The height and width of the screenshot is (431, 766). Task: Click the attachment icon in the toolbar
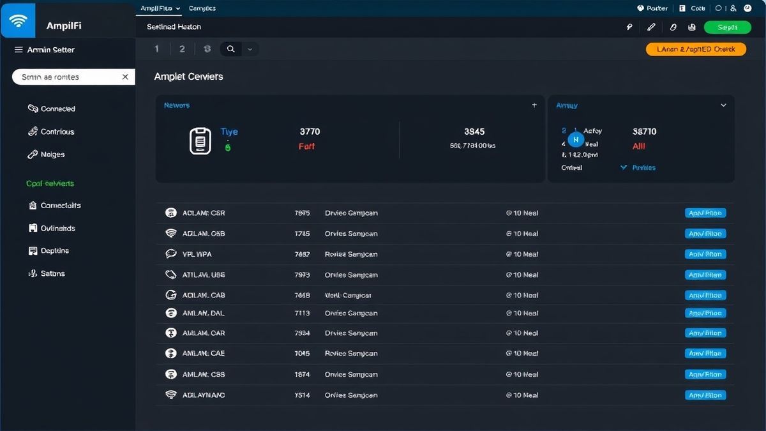tap(673, 27)
